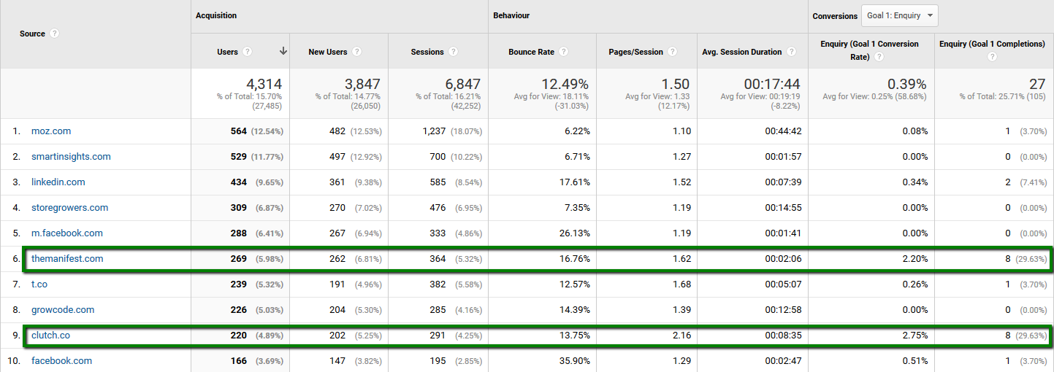This screenshot has height=372, width=1054.
Task: Click help icon beside Bounce Rate column
Action: click(564, 52)
